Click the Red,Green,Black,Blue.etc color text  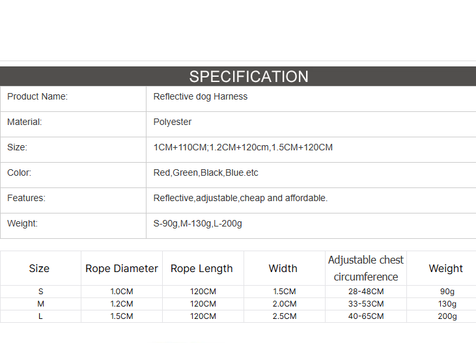(x=206, y=172)
